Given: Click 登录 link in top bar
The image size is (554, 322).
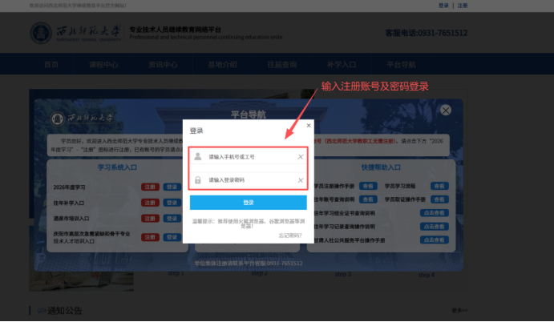Looking at the screenshot, I should coord(443,6).
